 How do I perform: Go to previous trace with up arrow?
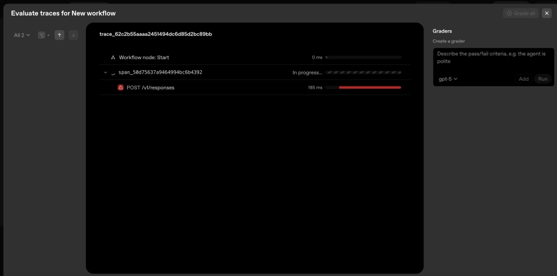point(59,35)
